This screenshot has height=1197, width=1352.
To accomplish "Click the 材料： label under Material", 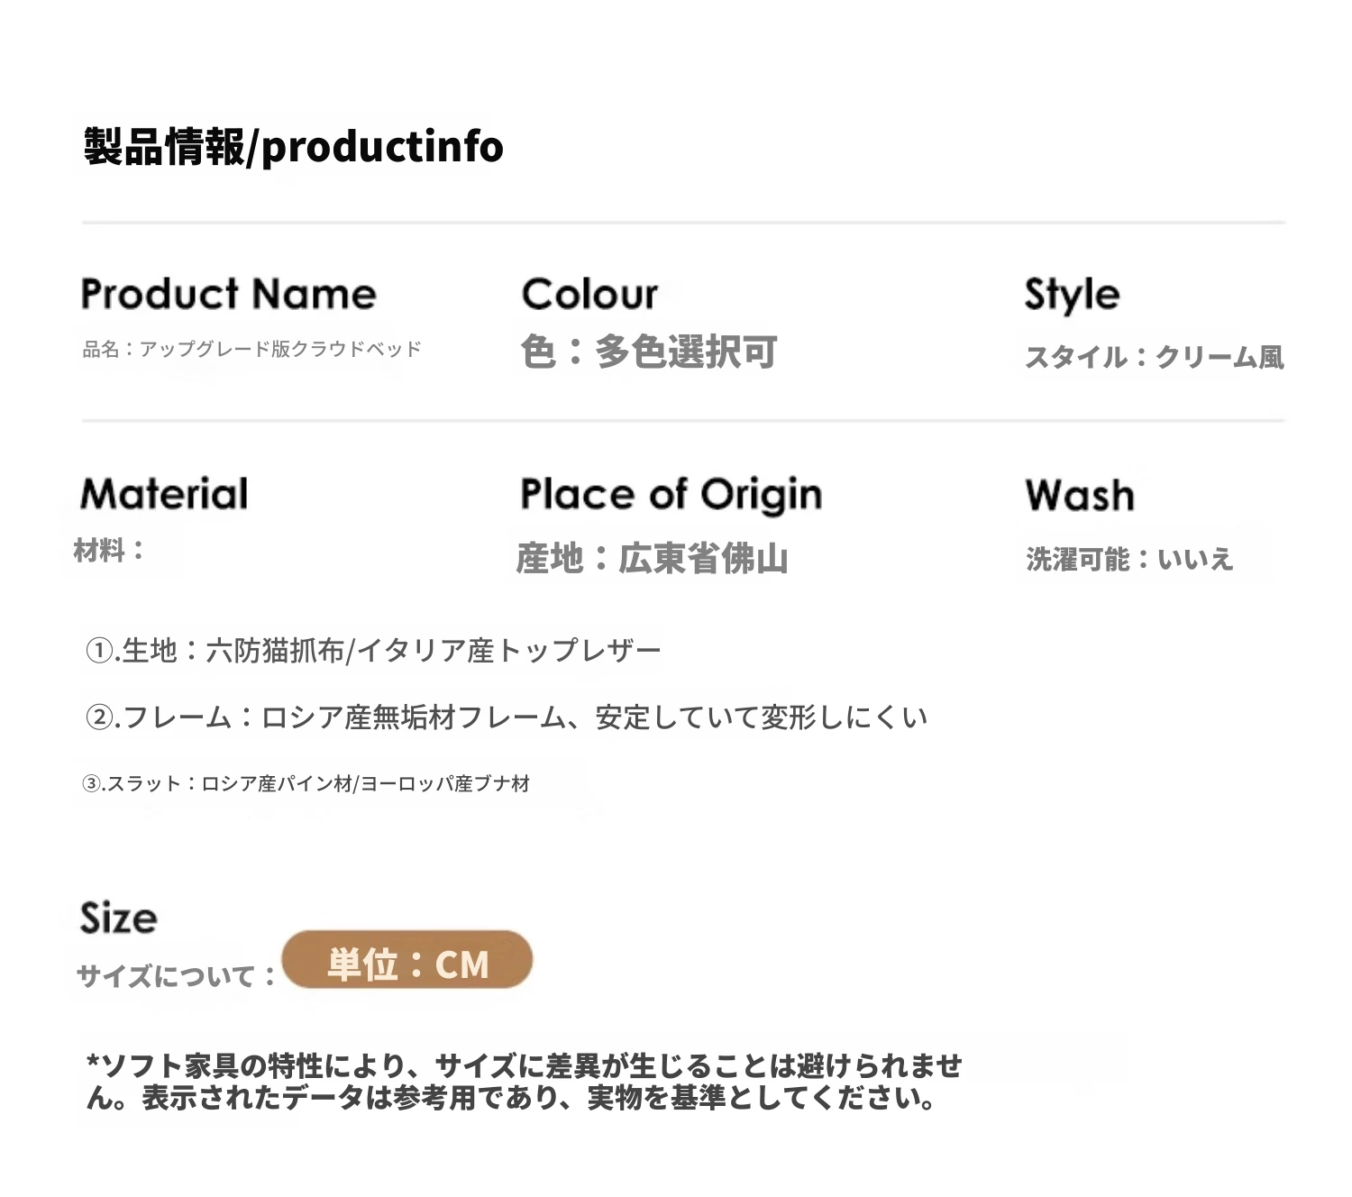I will click(110, 550).
